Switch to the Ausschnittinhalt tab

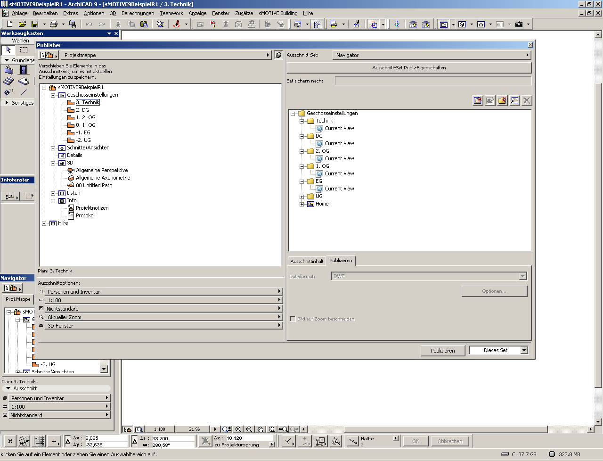[x=307, y=261]
